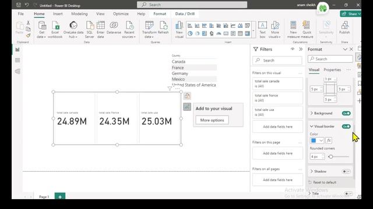Screen dimensions: 373x209
Task: Insert a New visual
Action: pos(179,30)
